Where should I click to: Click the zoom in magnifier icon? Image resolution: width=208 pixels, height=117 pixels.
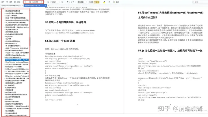pos(62,2)
